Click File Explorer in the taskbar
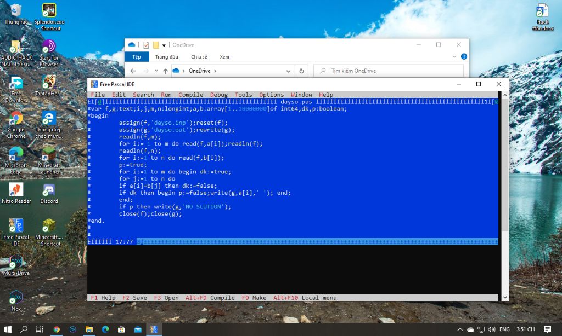The image size is (562, 336). 89,329
